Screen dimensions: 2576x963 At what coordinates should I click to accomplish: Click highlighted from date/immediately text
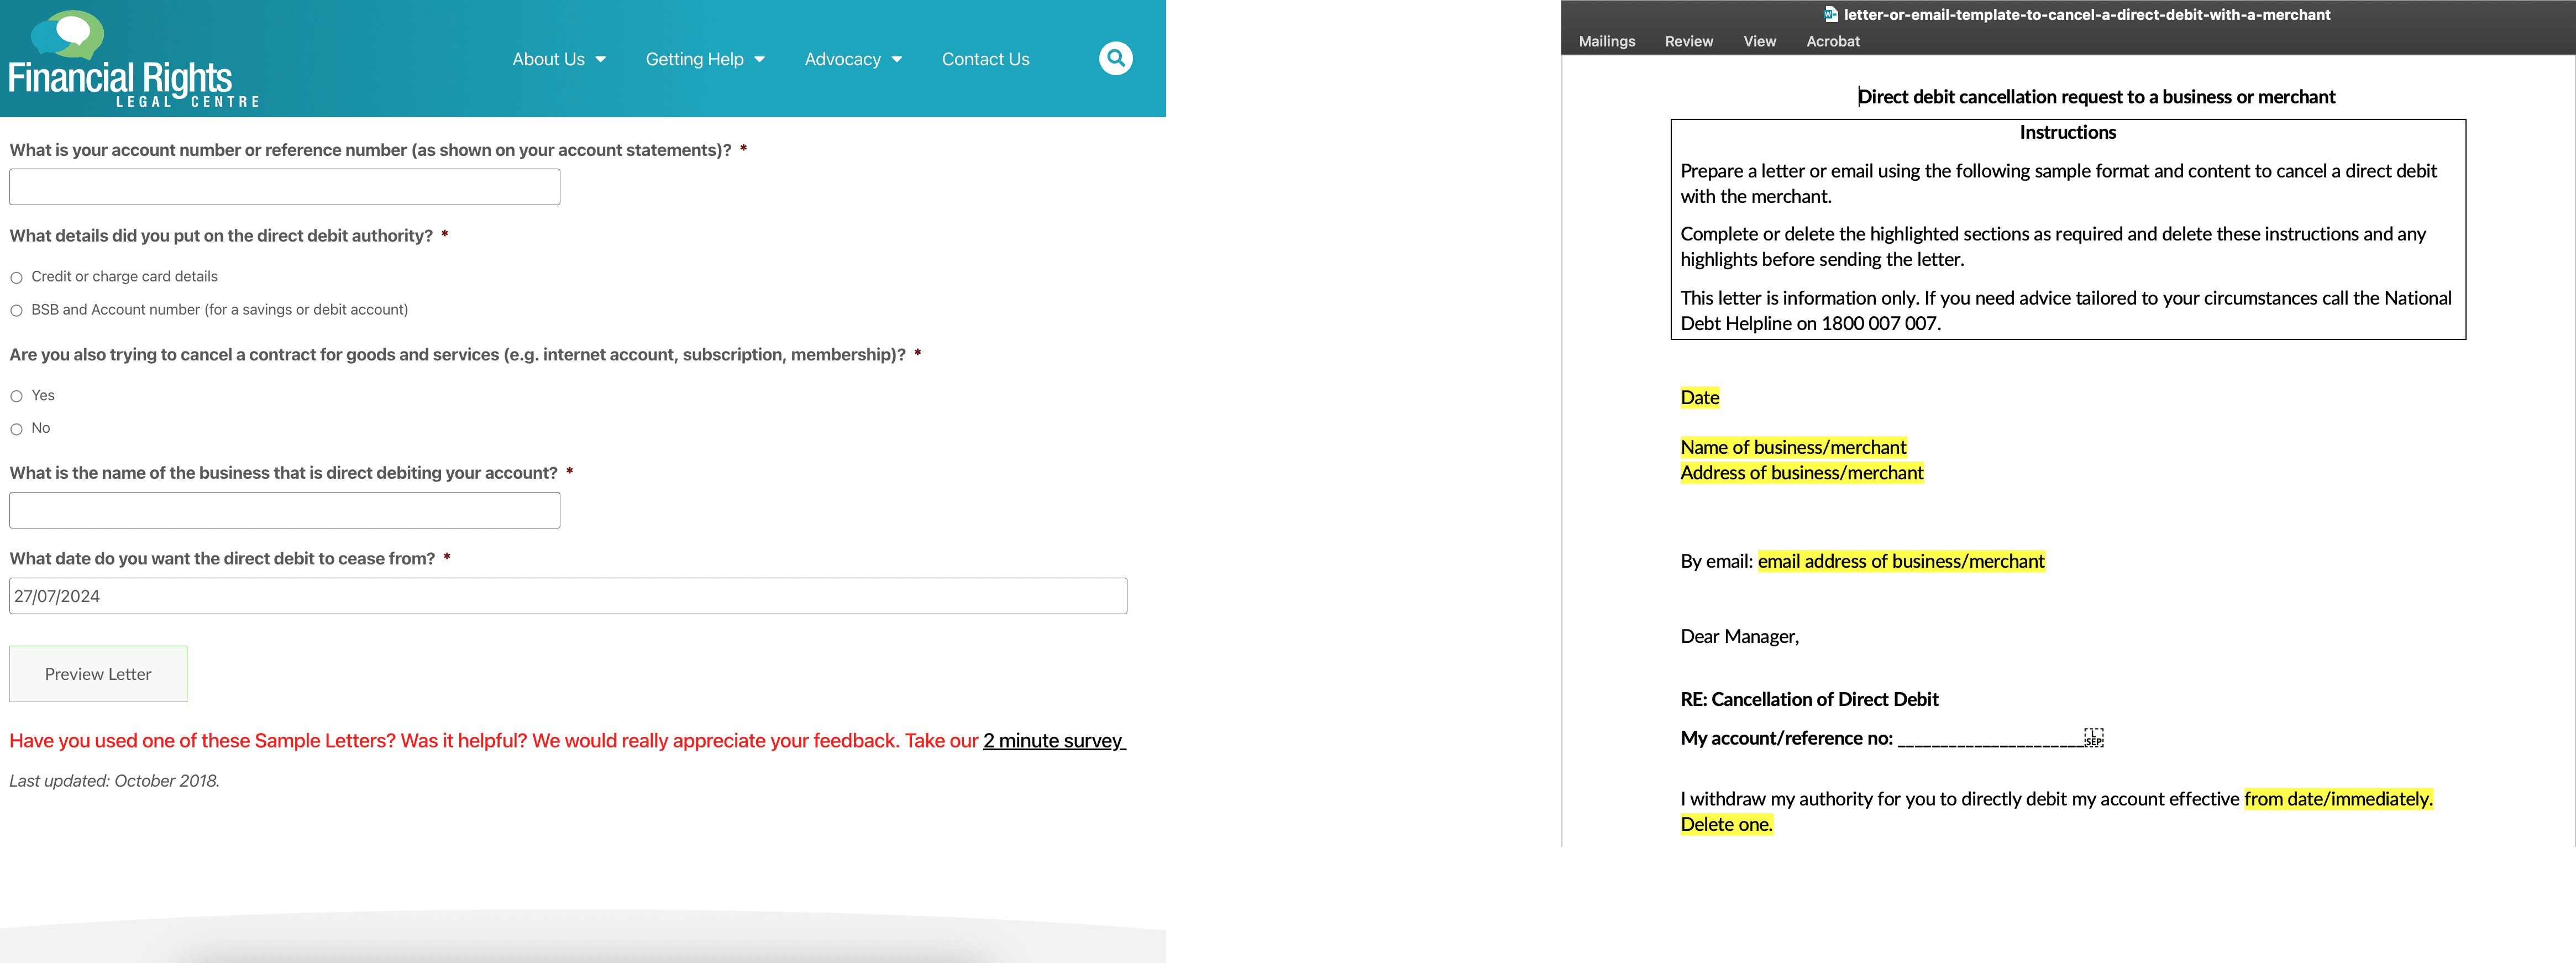[x=2338, y=799]
